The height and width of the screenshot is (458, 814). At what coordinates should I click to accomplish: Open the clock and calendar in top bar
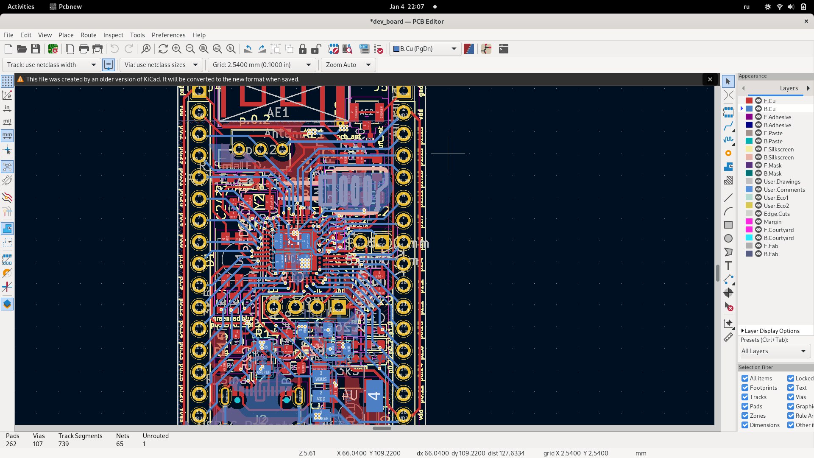point(407,7)
